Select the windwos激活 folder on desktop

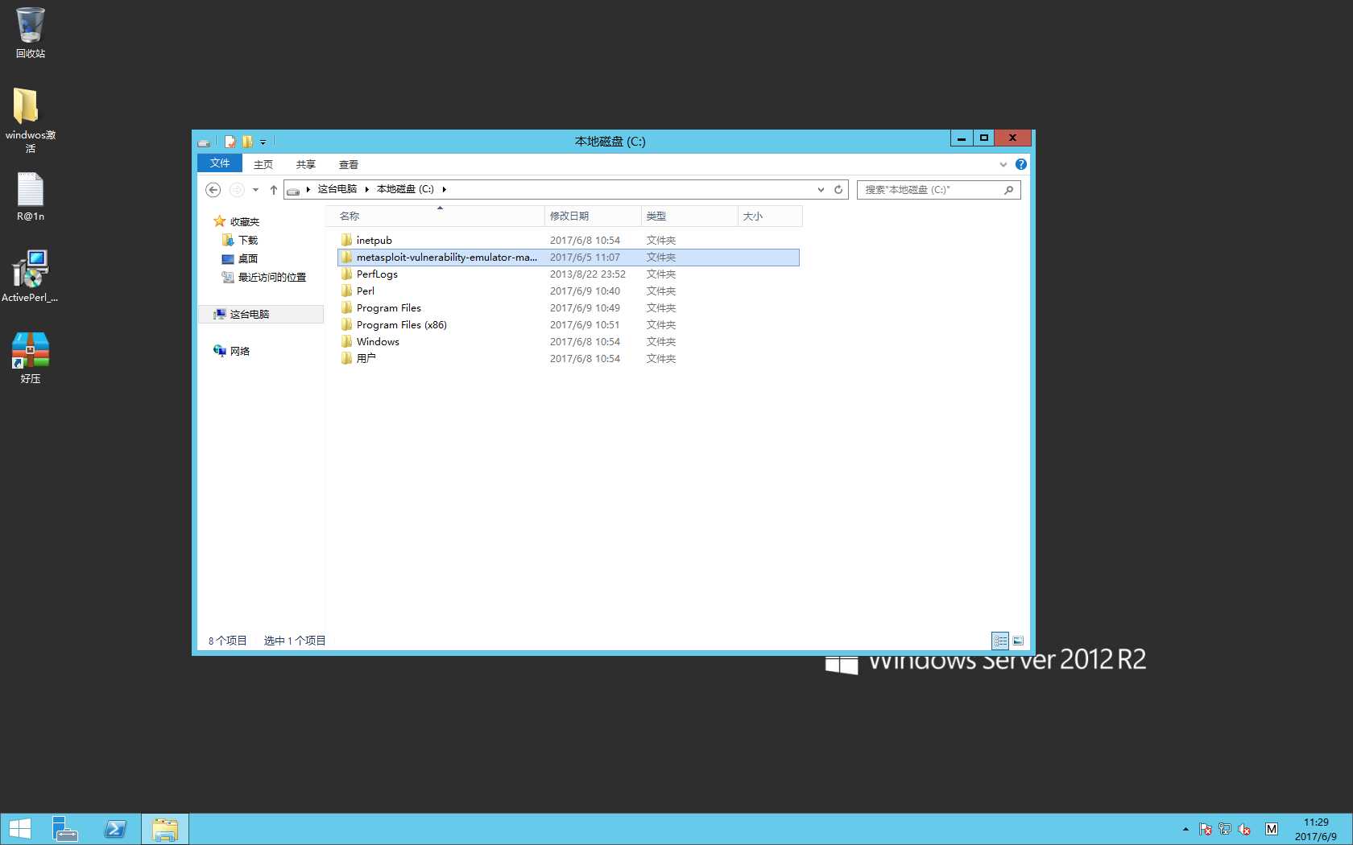click(x=31, y=119)
